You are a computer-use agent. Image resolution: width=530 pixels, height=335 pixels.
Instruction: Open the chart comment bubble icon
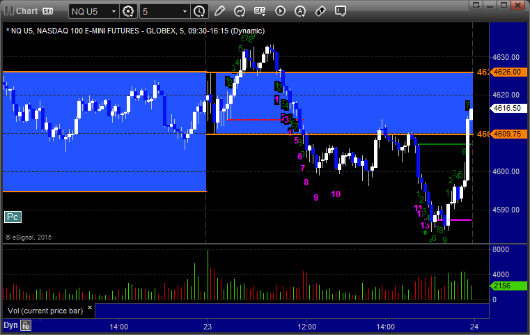pos(341,11)
